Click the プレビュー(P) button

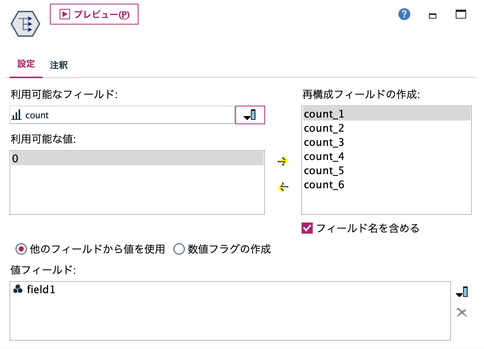coord(94,14)
